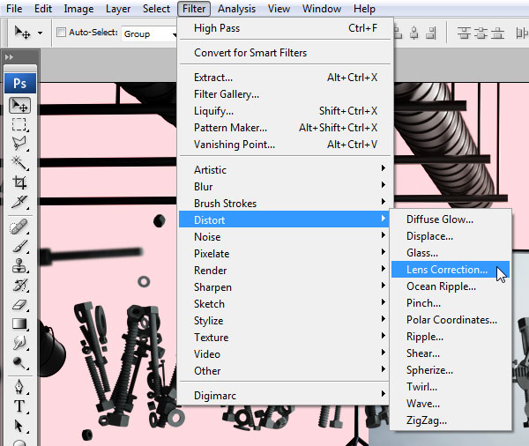Image resolution: width=529 pixels, height=446 pixels.
Task: Open the Analysis menu
Action: 236,9
